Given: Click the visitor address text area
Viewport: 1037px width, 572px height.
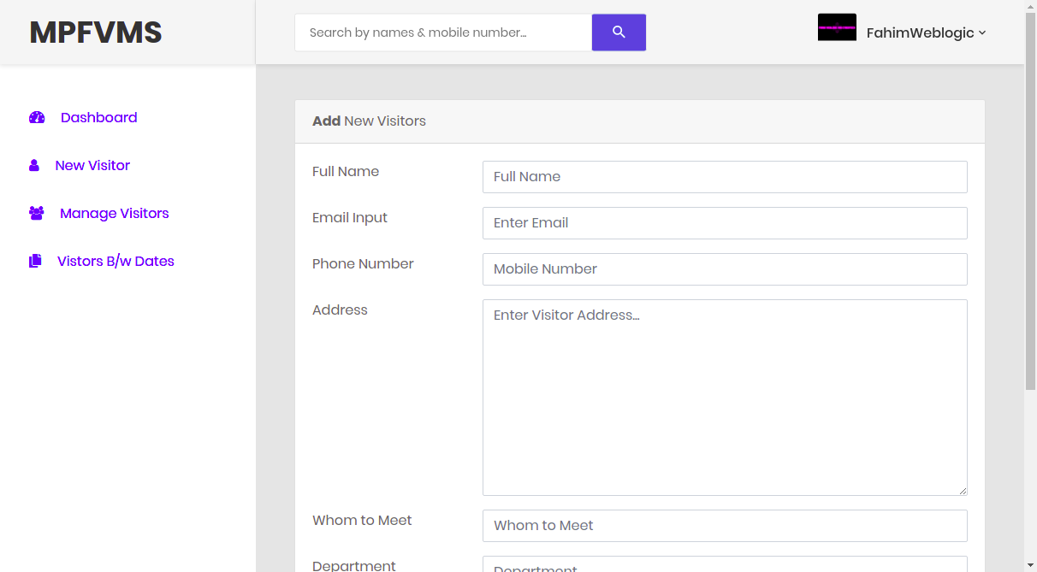Looking at the screenshot, I should [x=725, y=398].
